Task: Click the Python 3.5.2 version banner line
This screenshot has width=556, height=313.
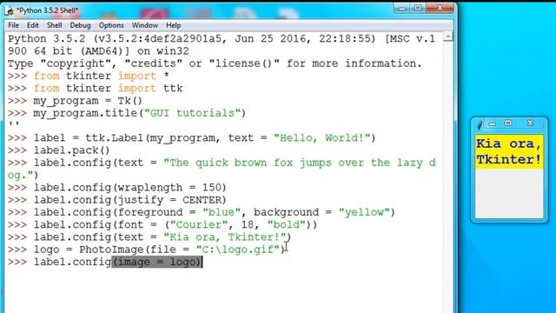Action: 222,44
